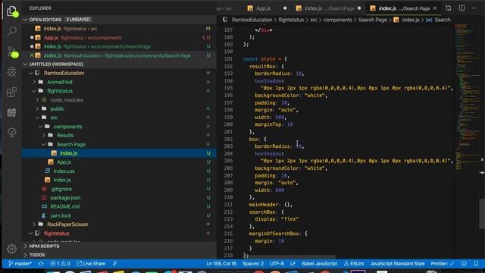Open the editor More Actions ellipsis

(x=474, y=8)
